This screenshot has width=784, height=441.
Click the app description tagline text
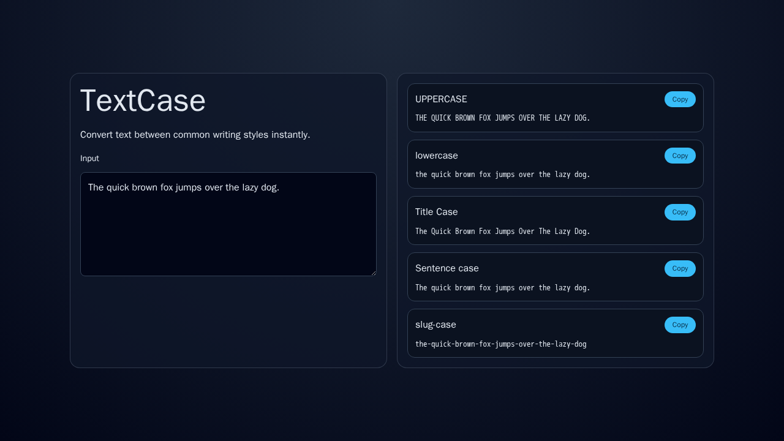pyautogui.click(x=195, y=135)
